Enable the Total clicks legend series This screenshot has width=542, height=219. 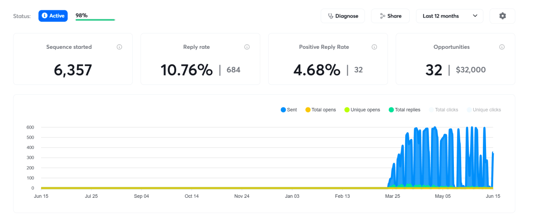click(x=443, y=110)
